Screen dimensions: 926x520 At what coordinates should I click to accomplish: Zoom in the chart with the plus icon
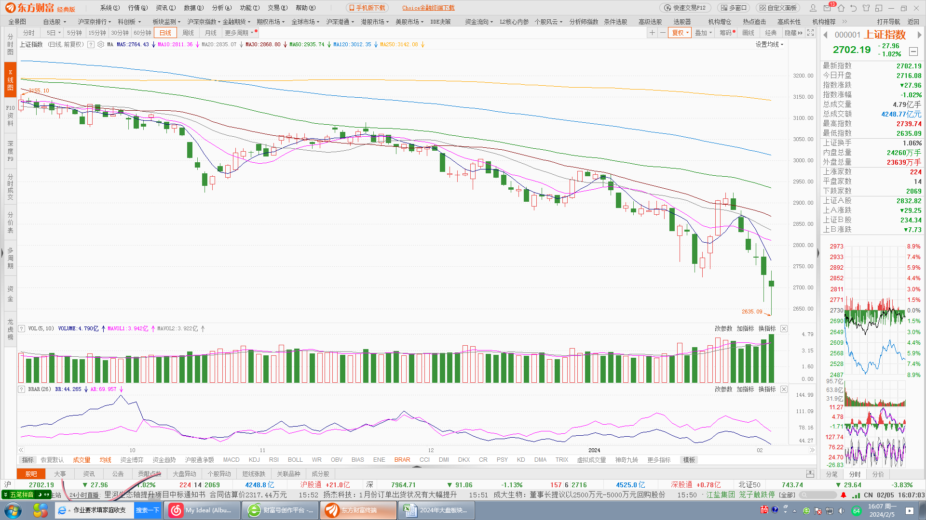pyautogui.click(x=652, y=33)
